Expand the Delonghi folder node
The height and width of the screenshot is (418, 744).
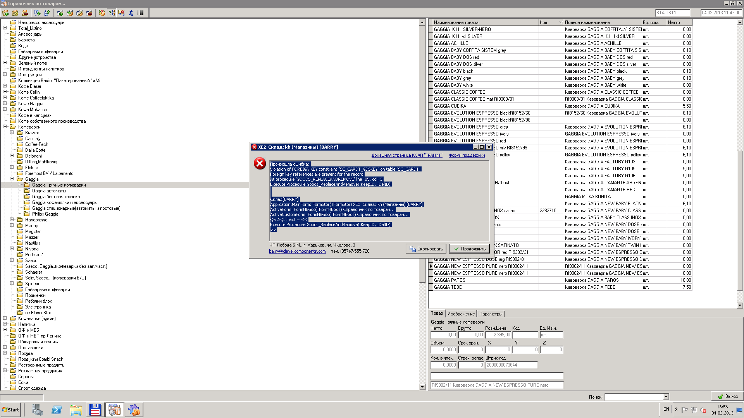tap(12, 156)
